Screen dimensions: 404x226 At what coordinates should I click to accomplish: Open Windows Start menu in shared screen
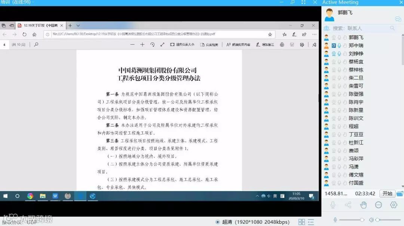click(5, 196)
